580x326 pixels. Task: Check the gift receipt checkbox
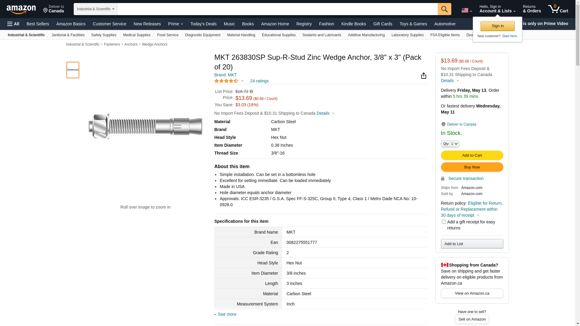444,222
